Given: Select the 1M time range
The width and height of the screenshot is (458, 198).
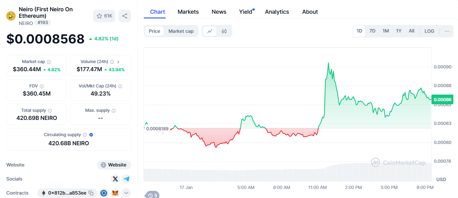Looking at the screenshot, I should (x=386, y=31).
